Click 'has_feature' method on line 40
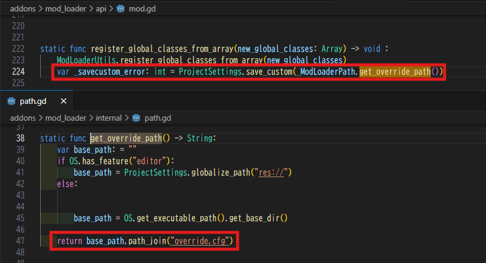Viewport: 486px width, 263px height. click(x=106, y=161)
